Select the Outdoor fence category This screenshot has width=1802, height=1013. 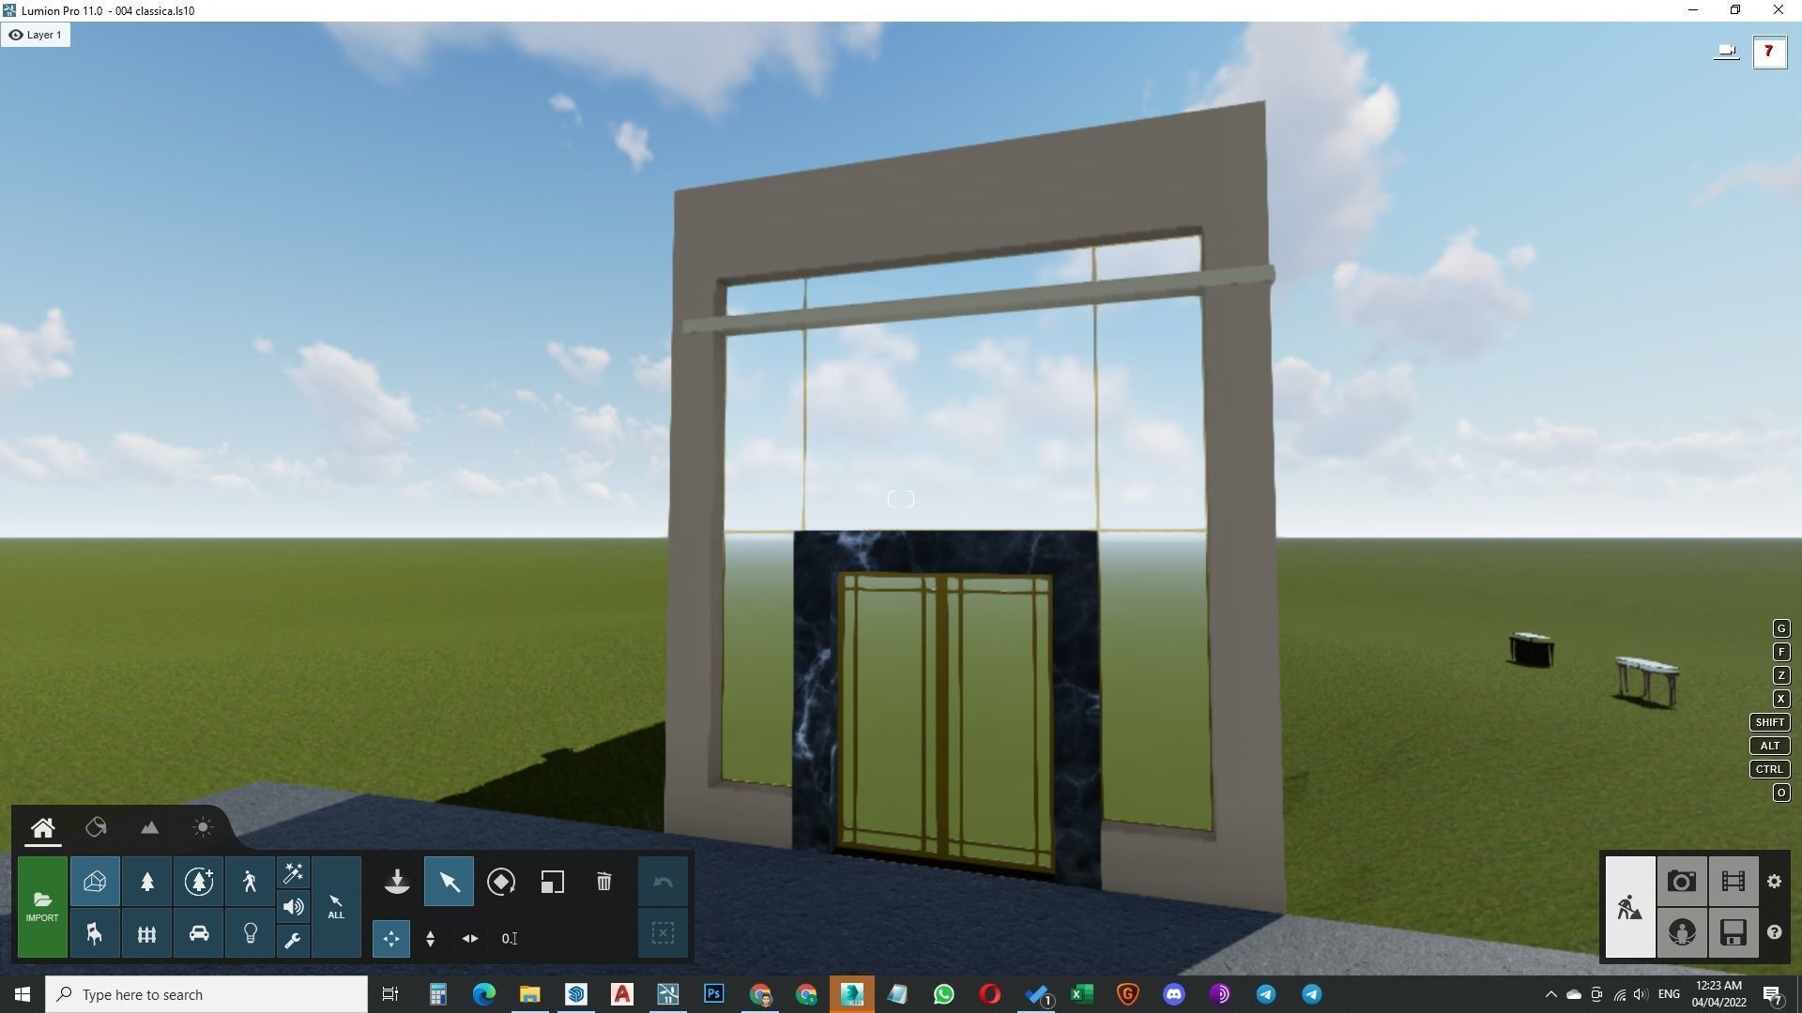click(x=146, y=933)
